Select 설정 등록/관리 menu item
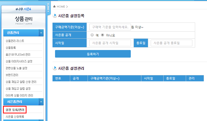This screenshot has width=207, height=121. pyautogui.click(x=15, y=110)
